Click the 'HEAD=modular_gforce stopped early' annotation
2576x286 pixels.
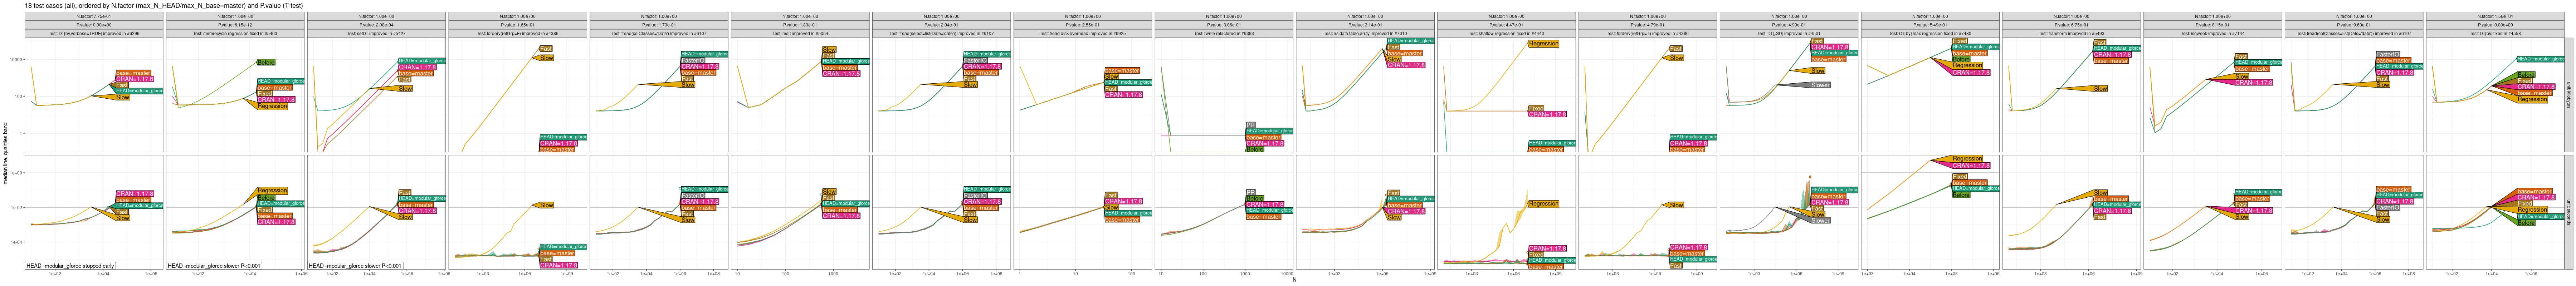70,266
